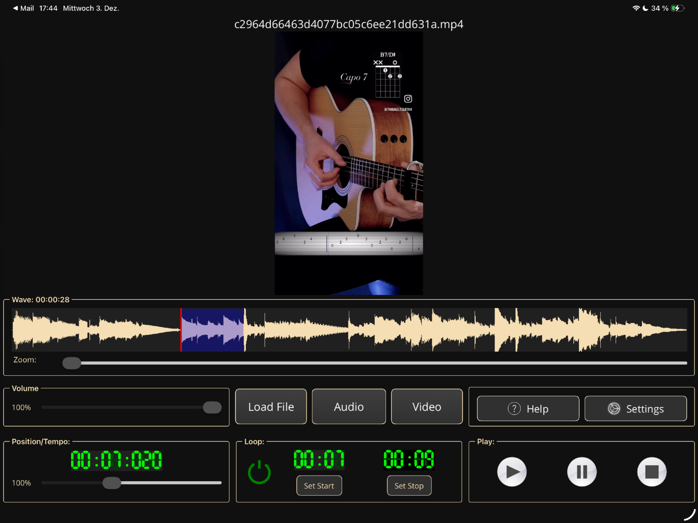698x523 pixels.
Task: Toggle the green loop power icon
Action: pyautogui.click(x=259, y=472)
